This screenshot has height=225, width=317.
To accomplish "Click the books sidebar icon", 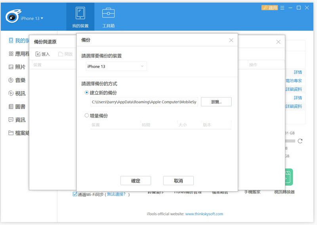I will [x=11, y=107].
